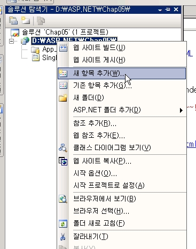The width and height of the screenshot is (196, 249).
Task: Click the Singl file page icon
Action: [36, 57]
